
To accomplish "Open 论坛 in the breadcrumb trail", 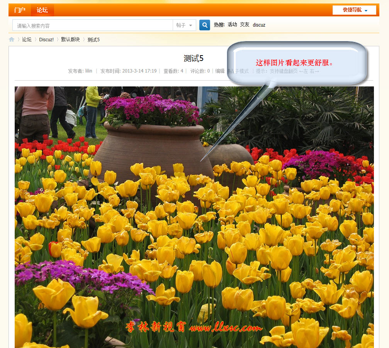I will click(27, 40).
